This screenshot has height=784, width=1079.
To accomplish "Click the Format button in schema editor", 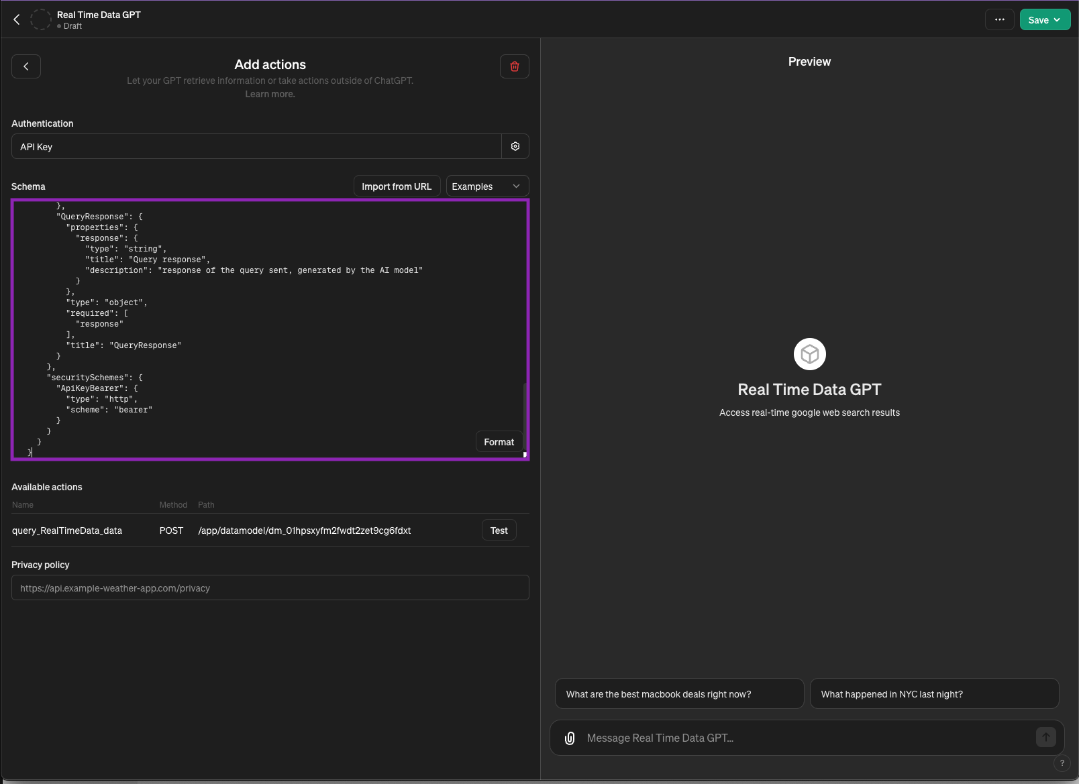I will tap(499, 442).
